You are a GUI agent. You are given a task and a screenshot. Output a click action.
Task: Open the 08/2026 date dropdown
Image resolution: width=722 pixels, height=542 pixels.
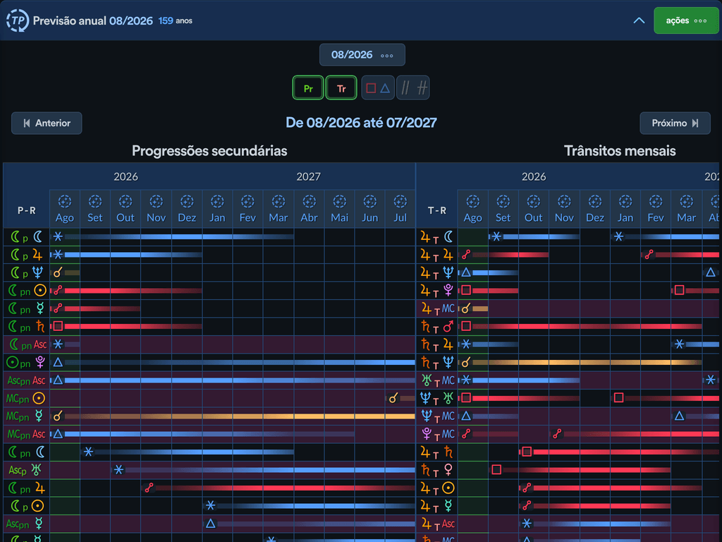(362, 55)
